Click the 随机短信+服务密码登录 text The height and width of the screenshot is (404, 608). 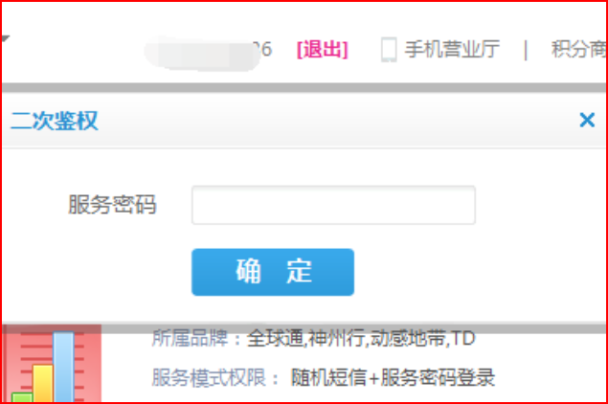click(393, 377)
